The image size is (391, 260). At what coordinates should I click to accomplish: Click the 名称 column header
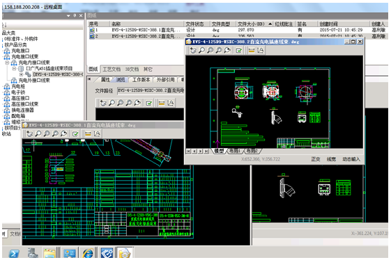pos(147,24)
